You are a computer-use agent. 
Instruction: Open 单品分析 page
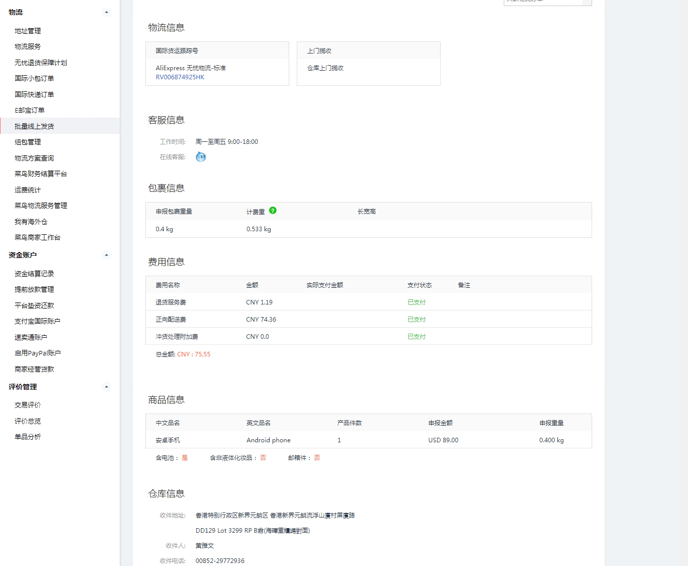pos(28,437)
